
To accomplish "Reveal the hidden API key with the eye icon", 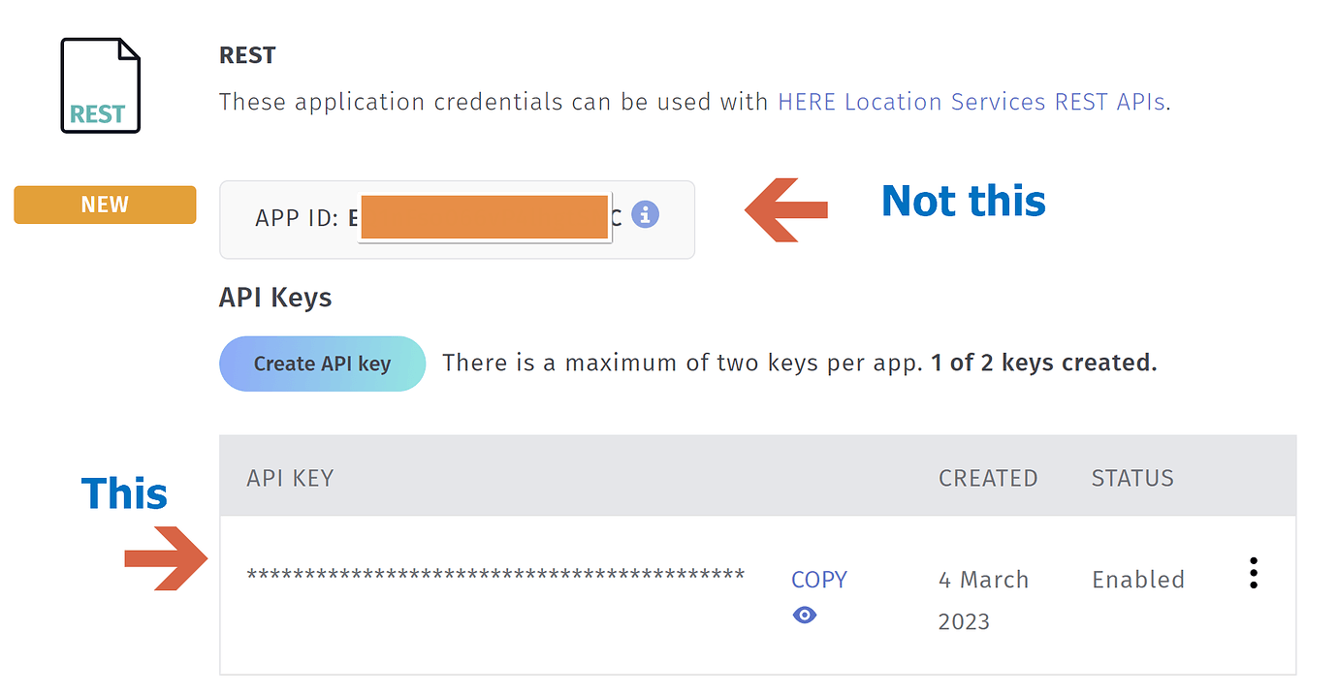I will click(804, 615).
